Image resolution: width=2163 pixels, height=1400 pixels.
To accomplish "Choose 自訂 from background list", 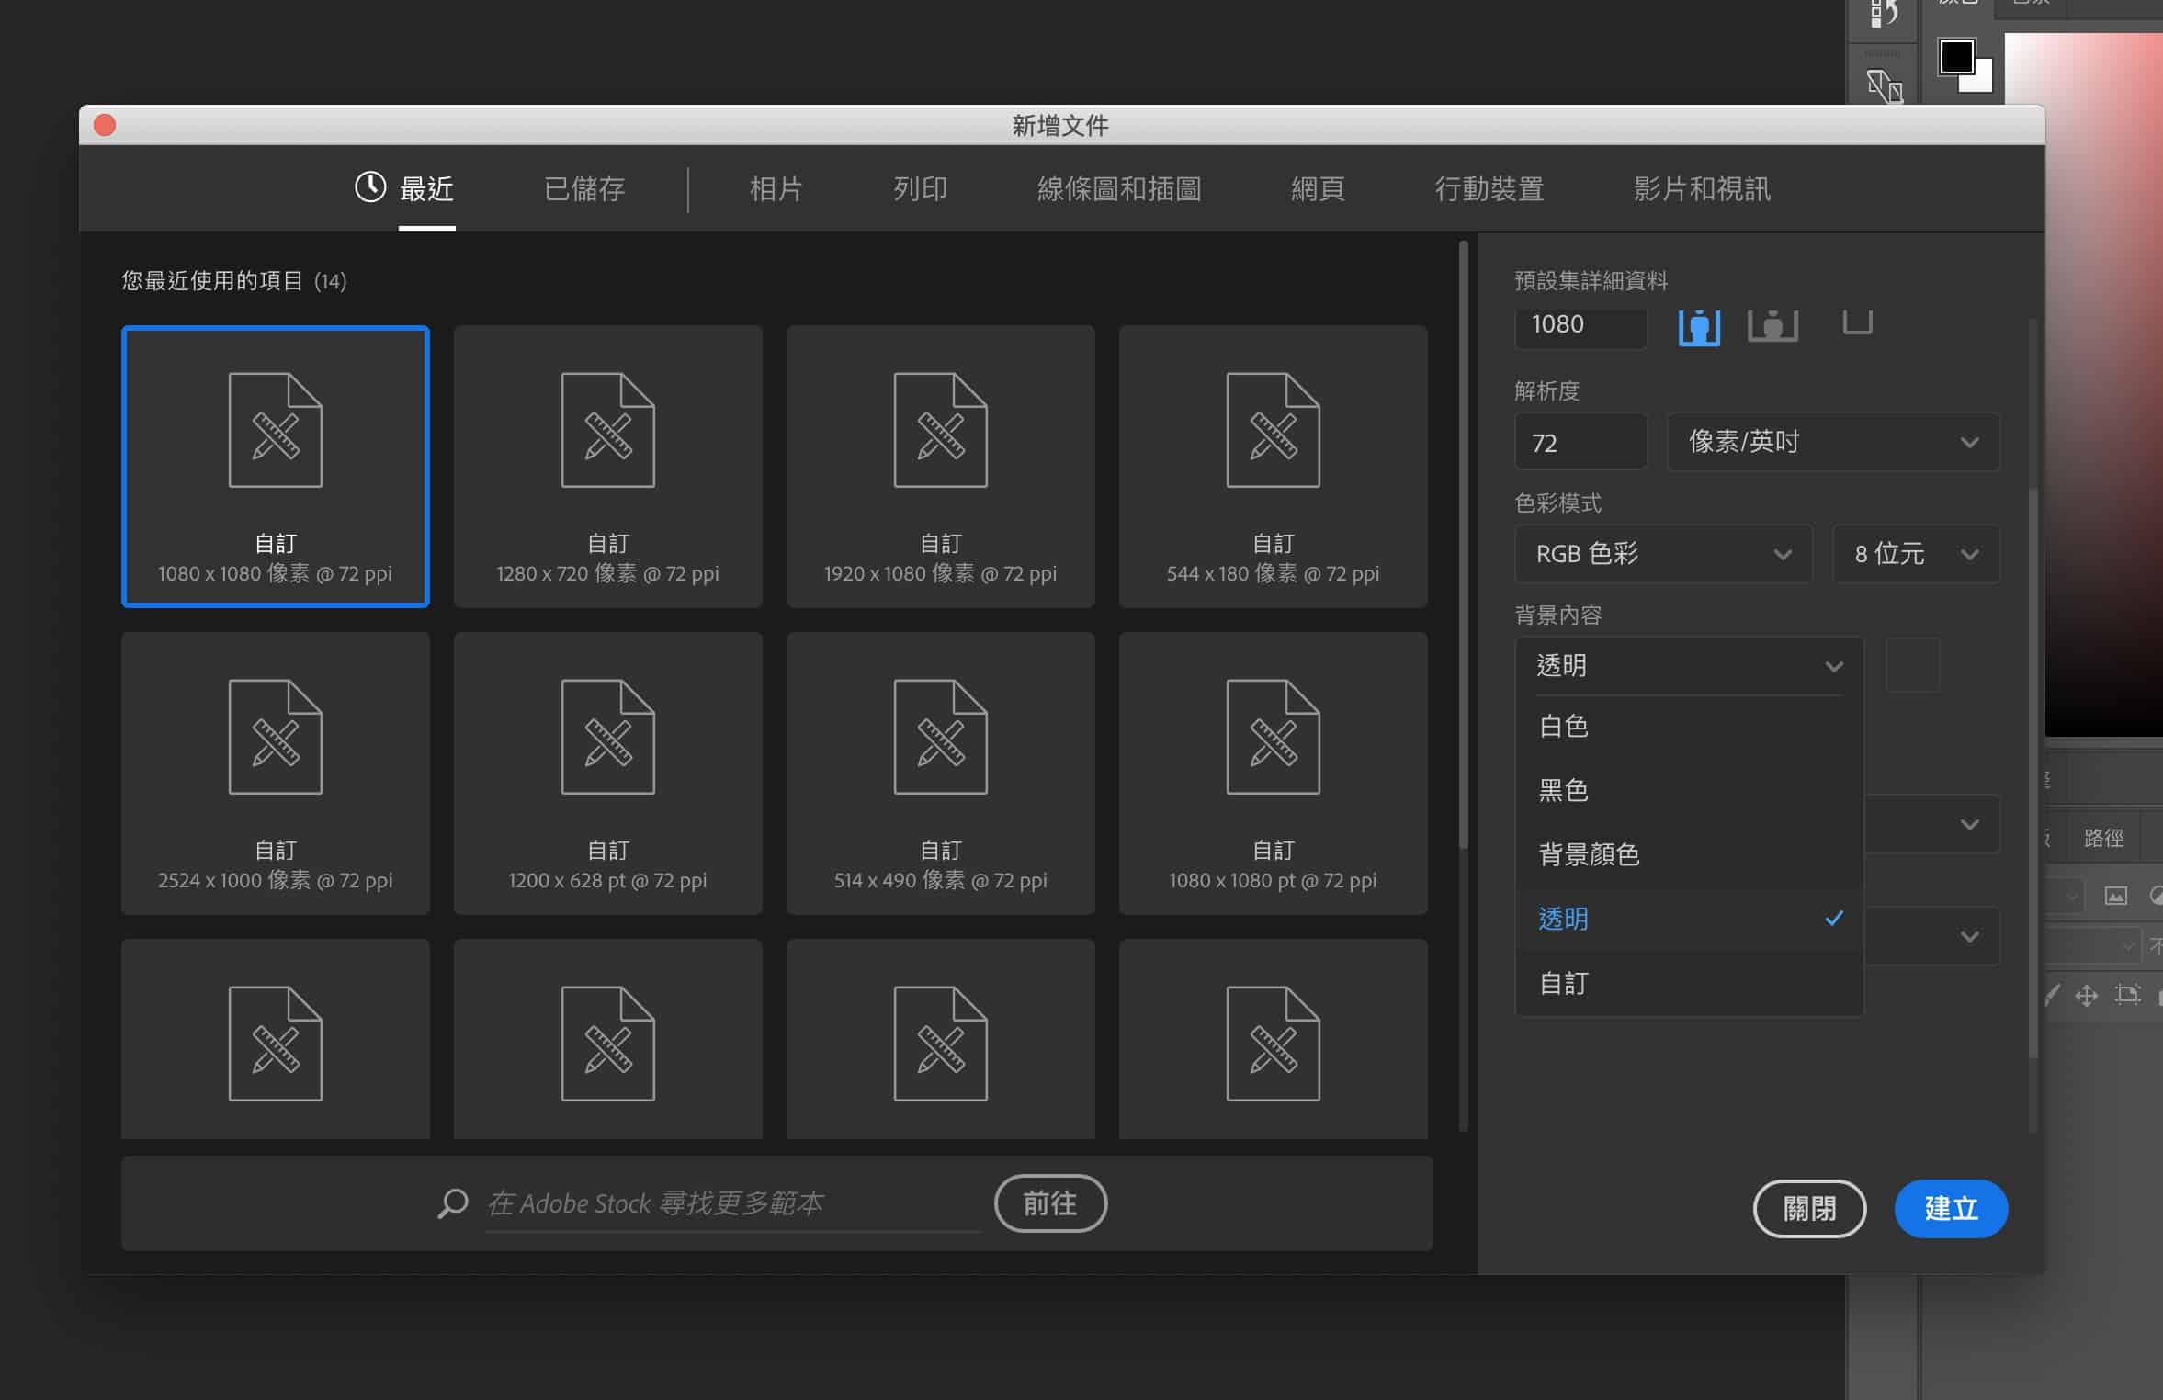I will click(x=1689, y=983).
